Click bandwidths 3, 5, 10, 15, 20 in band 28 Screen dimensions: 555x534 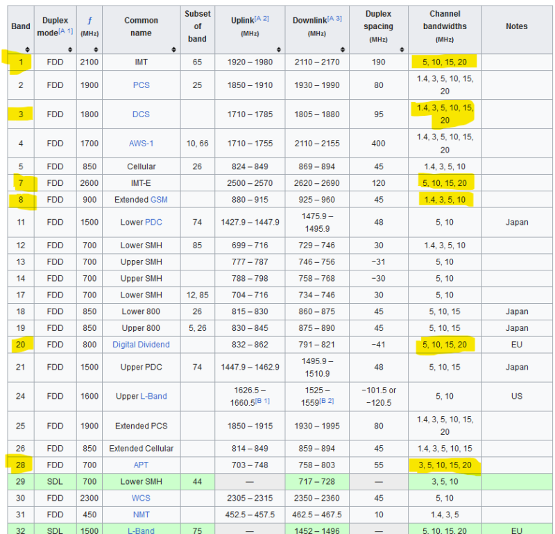tap(445, 465)
